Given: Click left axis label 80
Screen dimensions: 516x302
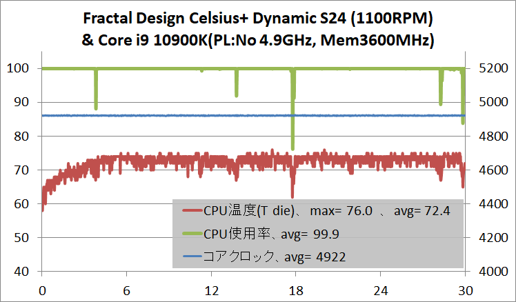Looking at the screenshot, I should (x=21, y=137).
